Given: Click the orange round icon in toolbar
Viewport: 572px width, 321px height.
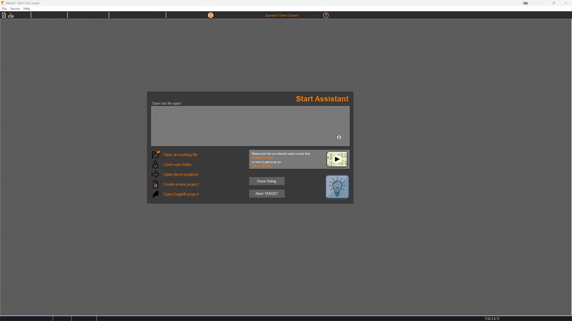Looking at the screenshot, I should [x=210, y=15].
